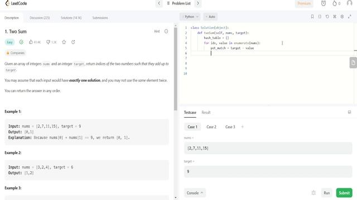This screenshot has height=200, width=357.
Task: Click the Hint link
Action: [157, 31]
